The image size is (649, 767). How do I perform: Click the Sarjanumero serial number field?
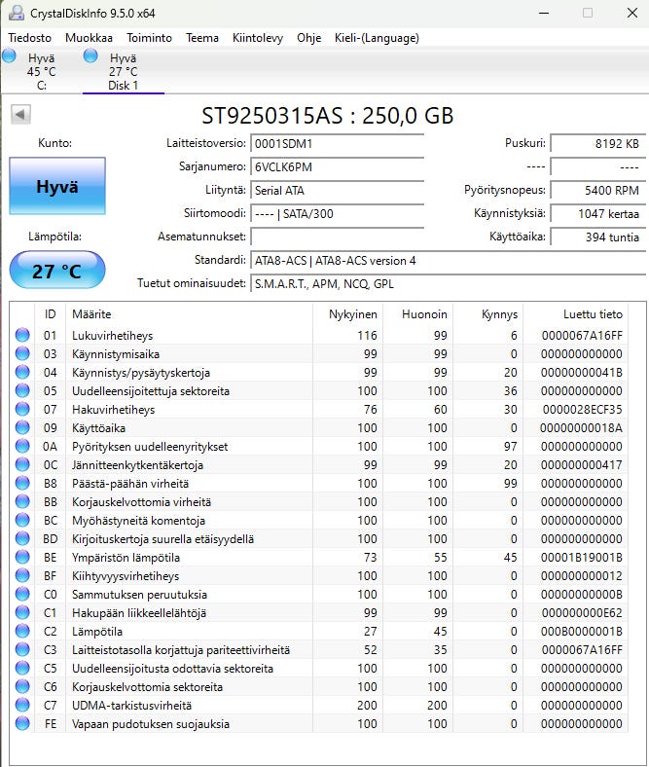[337, 166]
